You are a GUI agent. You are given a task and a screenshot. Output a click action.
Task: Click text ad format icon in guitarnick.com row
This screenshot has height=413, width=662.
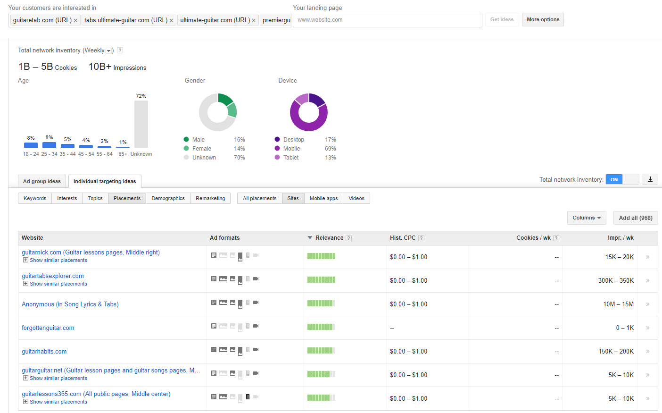(x=214, y=255)
